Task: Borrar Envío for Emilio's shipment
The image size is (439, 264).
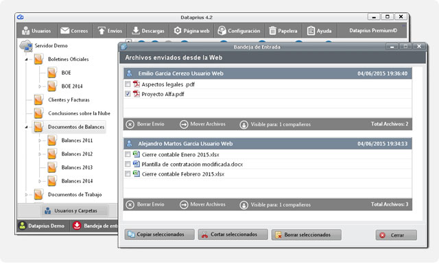Action: 145,124
